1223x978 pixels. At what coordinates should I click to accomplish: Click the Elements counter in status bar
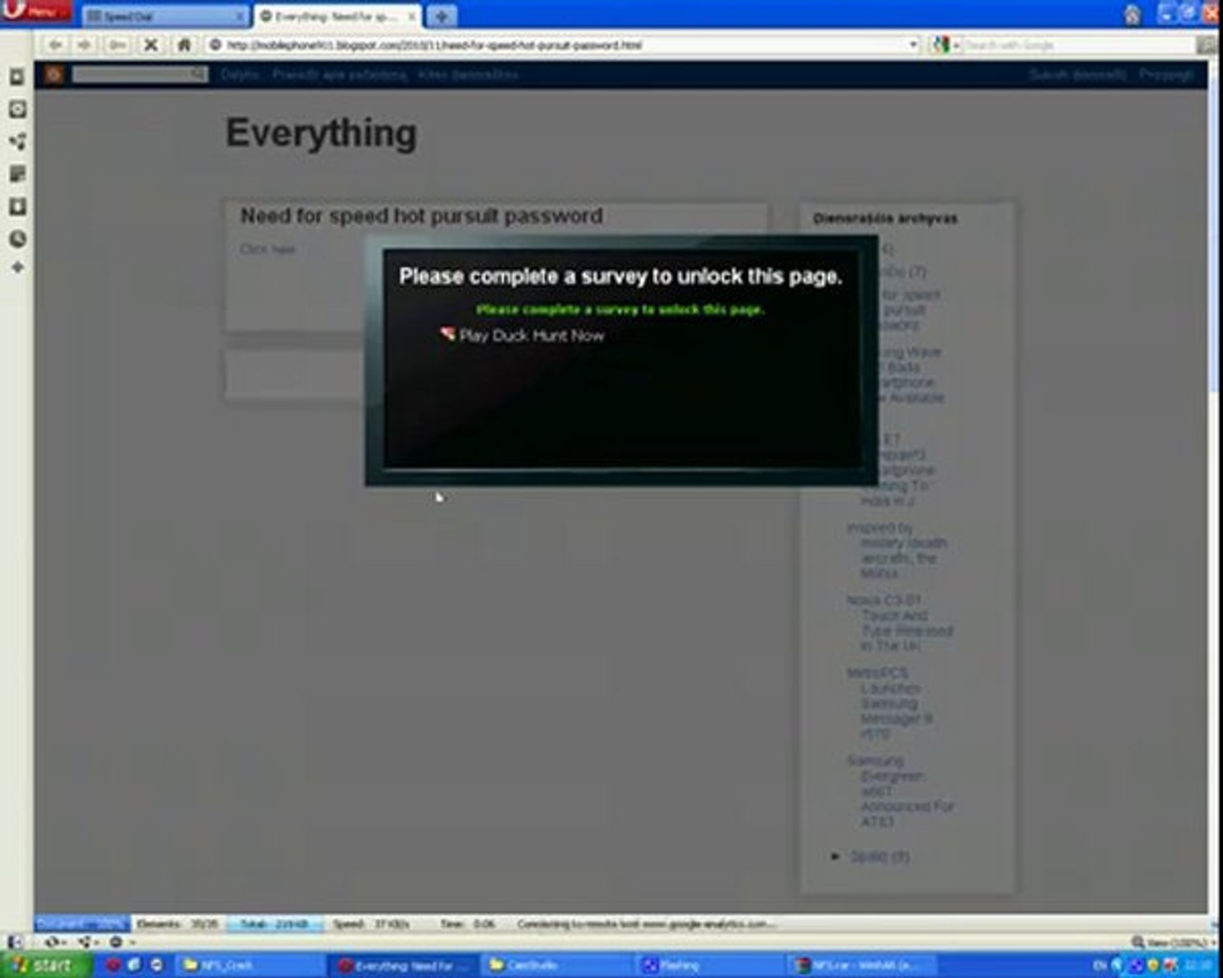178,924
